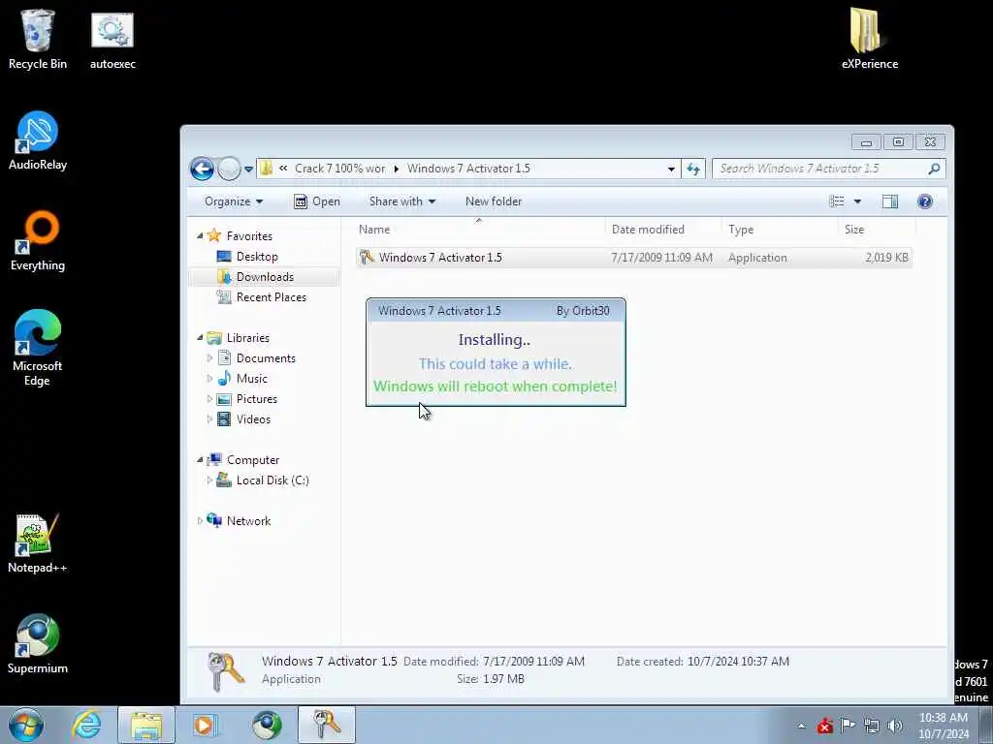Collapse the Libraries tree group

tap(200, 338)
